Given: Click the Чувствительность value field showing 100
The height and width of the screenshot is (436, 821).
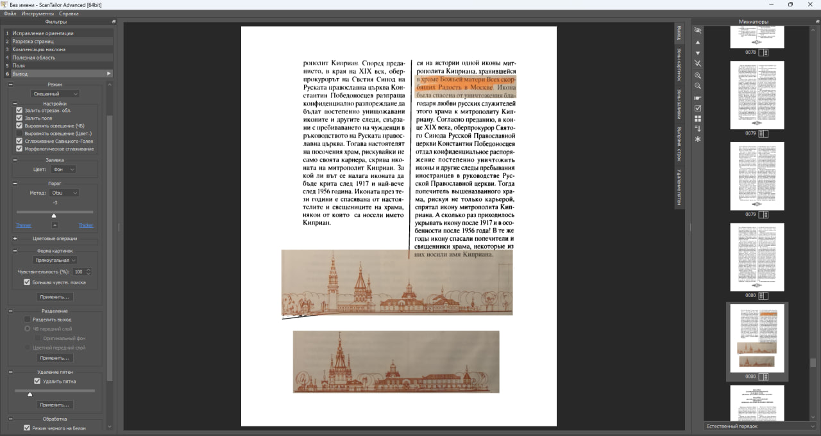Looking at the screenshot, I should pos(78,272).
